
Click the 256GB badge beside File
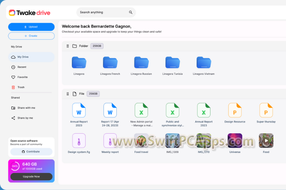(93, 94)
